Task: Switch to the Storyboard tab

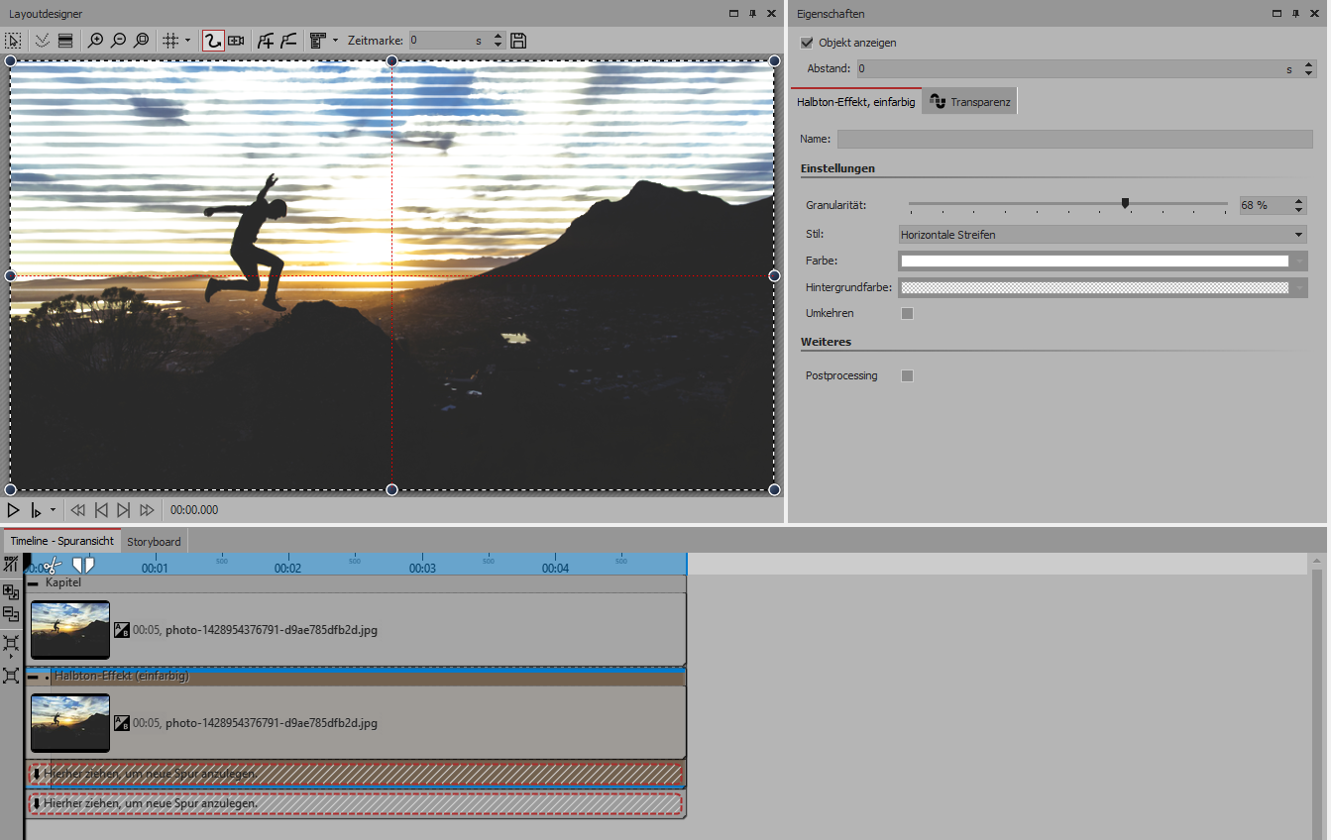Action: tap(154, 542)
